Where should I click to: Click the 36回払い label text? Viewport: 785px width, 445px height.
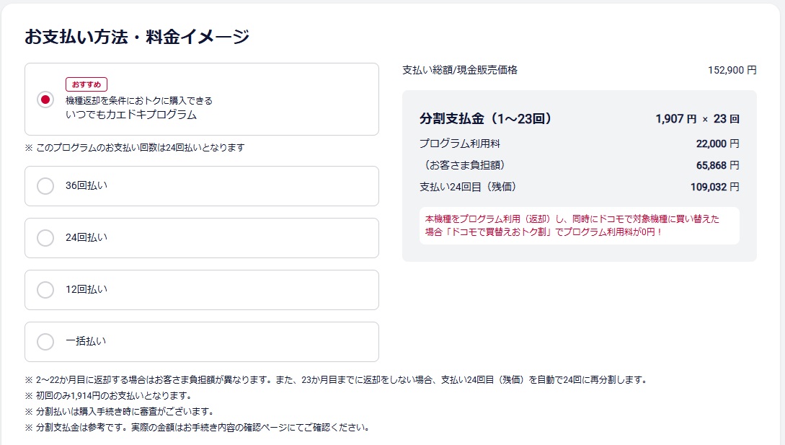pyautogui.click(x=86, y=186)
